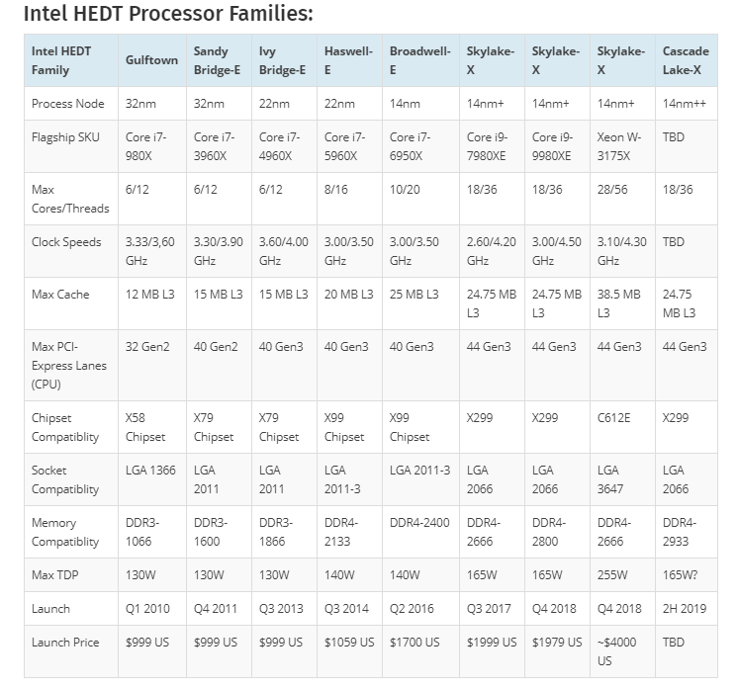Select the Gulftown column header

(151, 60)
